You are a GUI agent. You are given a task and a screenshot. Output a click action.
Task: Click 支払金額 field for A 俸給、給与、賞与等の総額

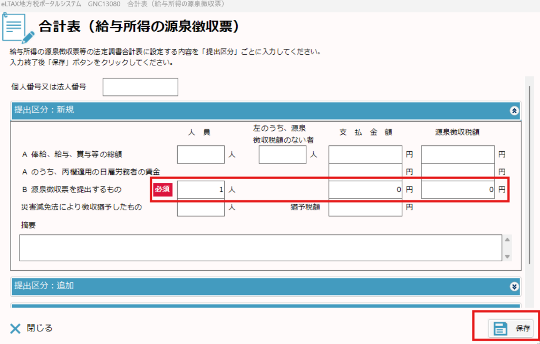[x=365, y=155]
